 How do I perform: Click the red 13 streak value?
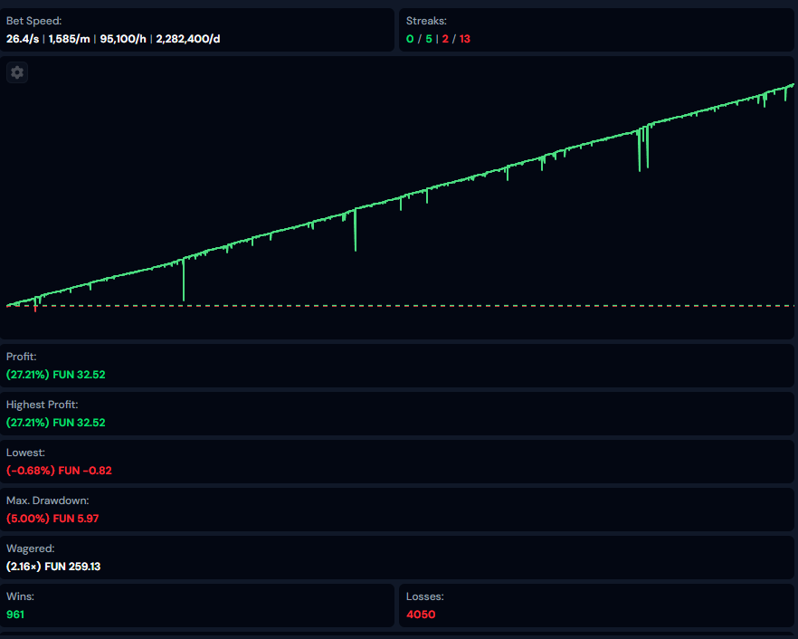465,39
